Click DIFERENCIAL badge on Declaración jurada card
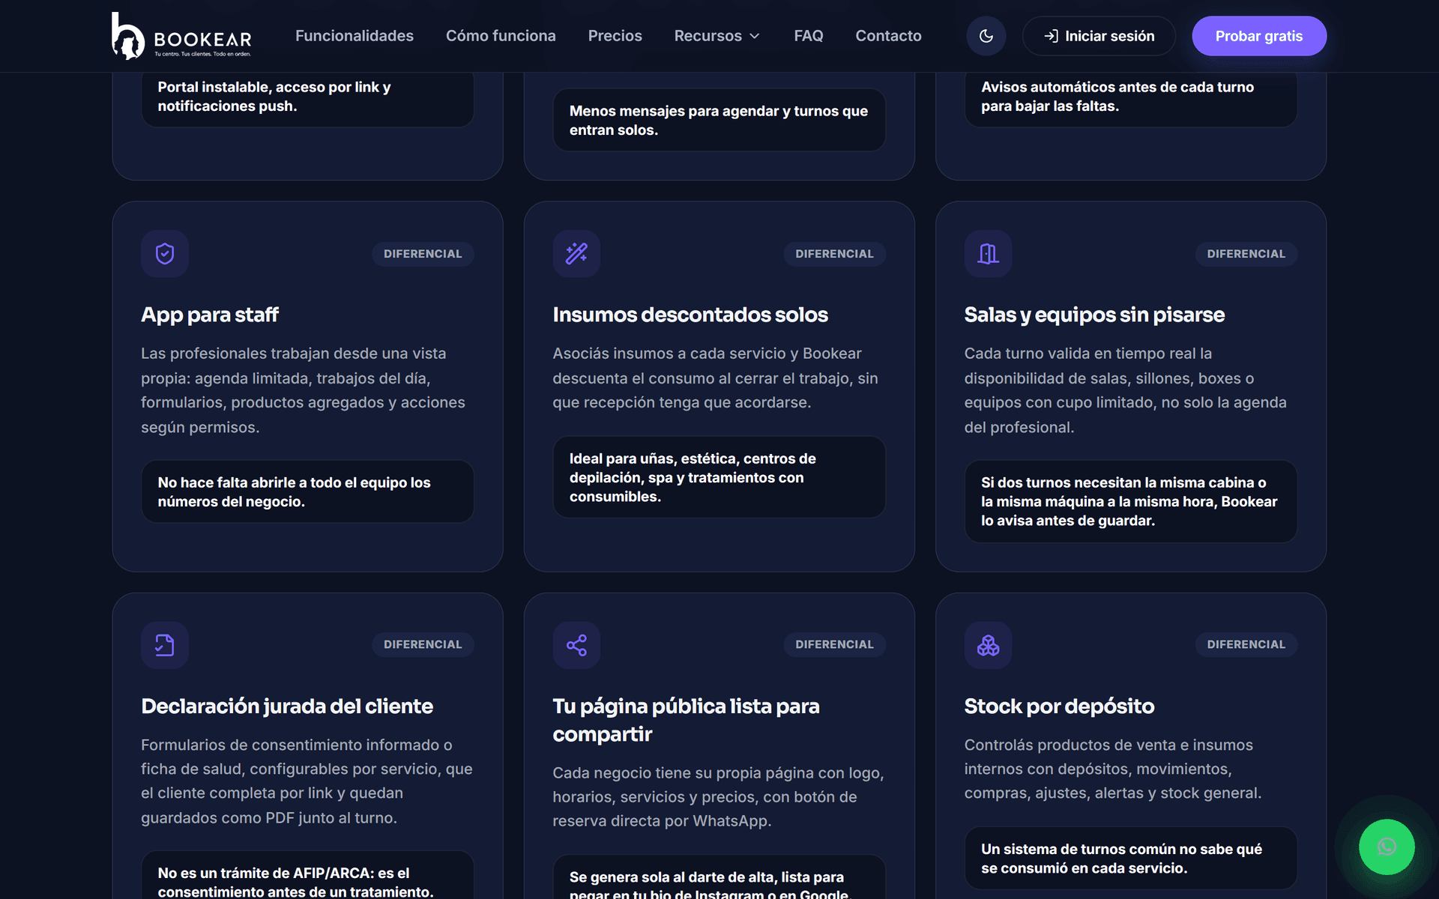 [x=423, y=644]
